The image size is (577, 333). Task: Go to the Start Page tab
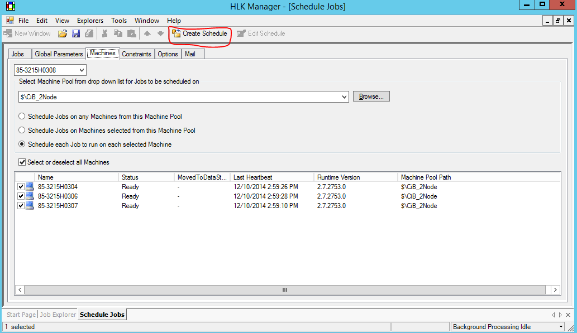[x=21, y=315]
